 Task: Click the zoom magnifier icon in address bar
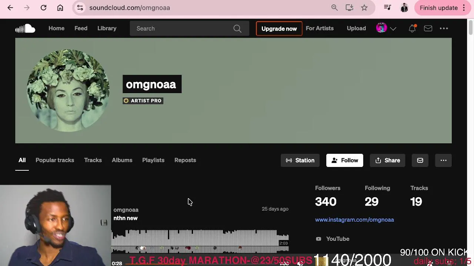click(x=334, y=8)
